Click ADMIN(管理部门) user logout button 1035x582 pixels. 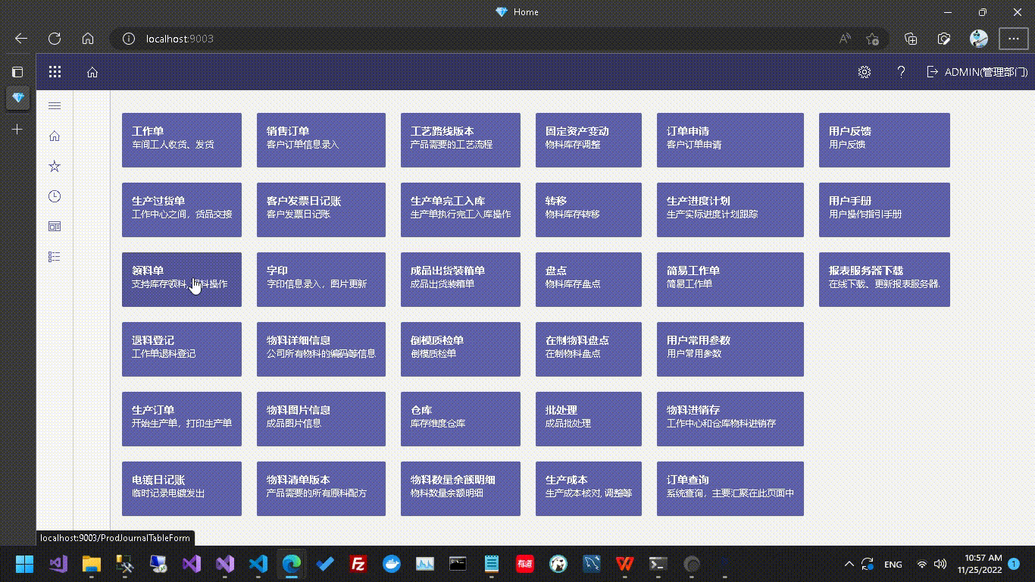click(x=977, y=72)
